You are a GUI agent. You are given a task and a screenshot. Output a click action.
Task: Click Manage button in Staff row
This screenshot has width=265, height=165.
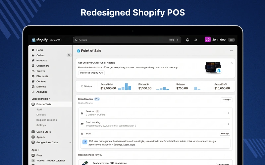pos(225,134)
